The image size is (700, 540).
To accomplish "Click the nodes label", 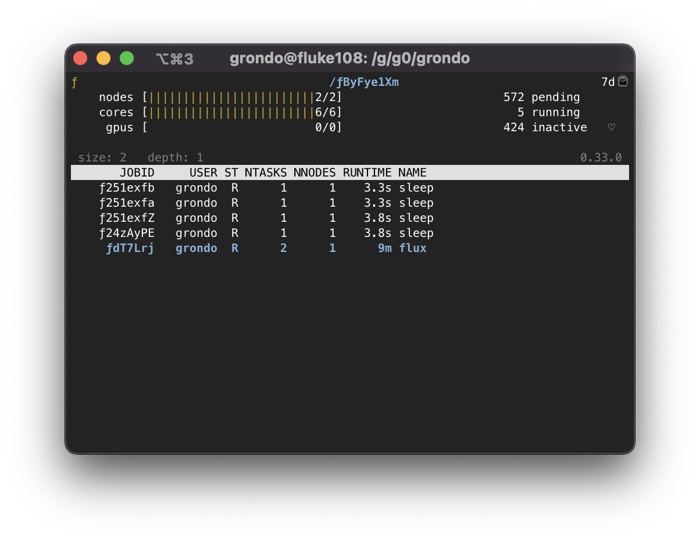I will point(116,98).
